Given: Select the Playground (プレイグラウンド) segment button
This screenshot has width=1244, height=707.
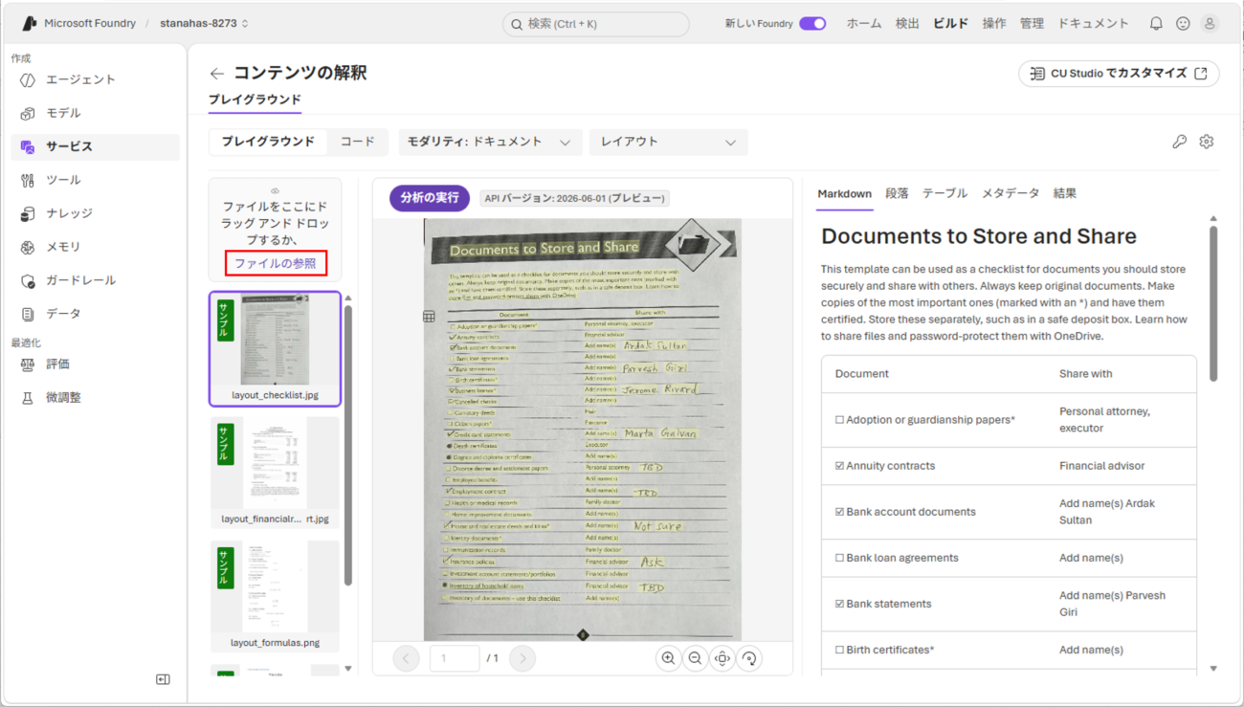Looking at the screenshot, I should pyautogui.click(x=268, y=142).
